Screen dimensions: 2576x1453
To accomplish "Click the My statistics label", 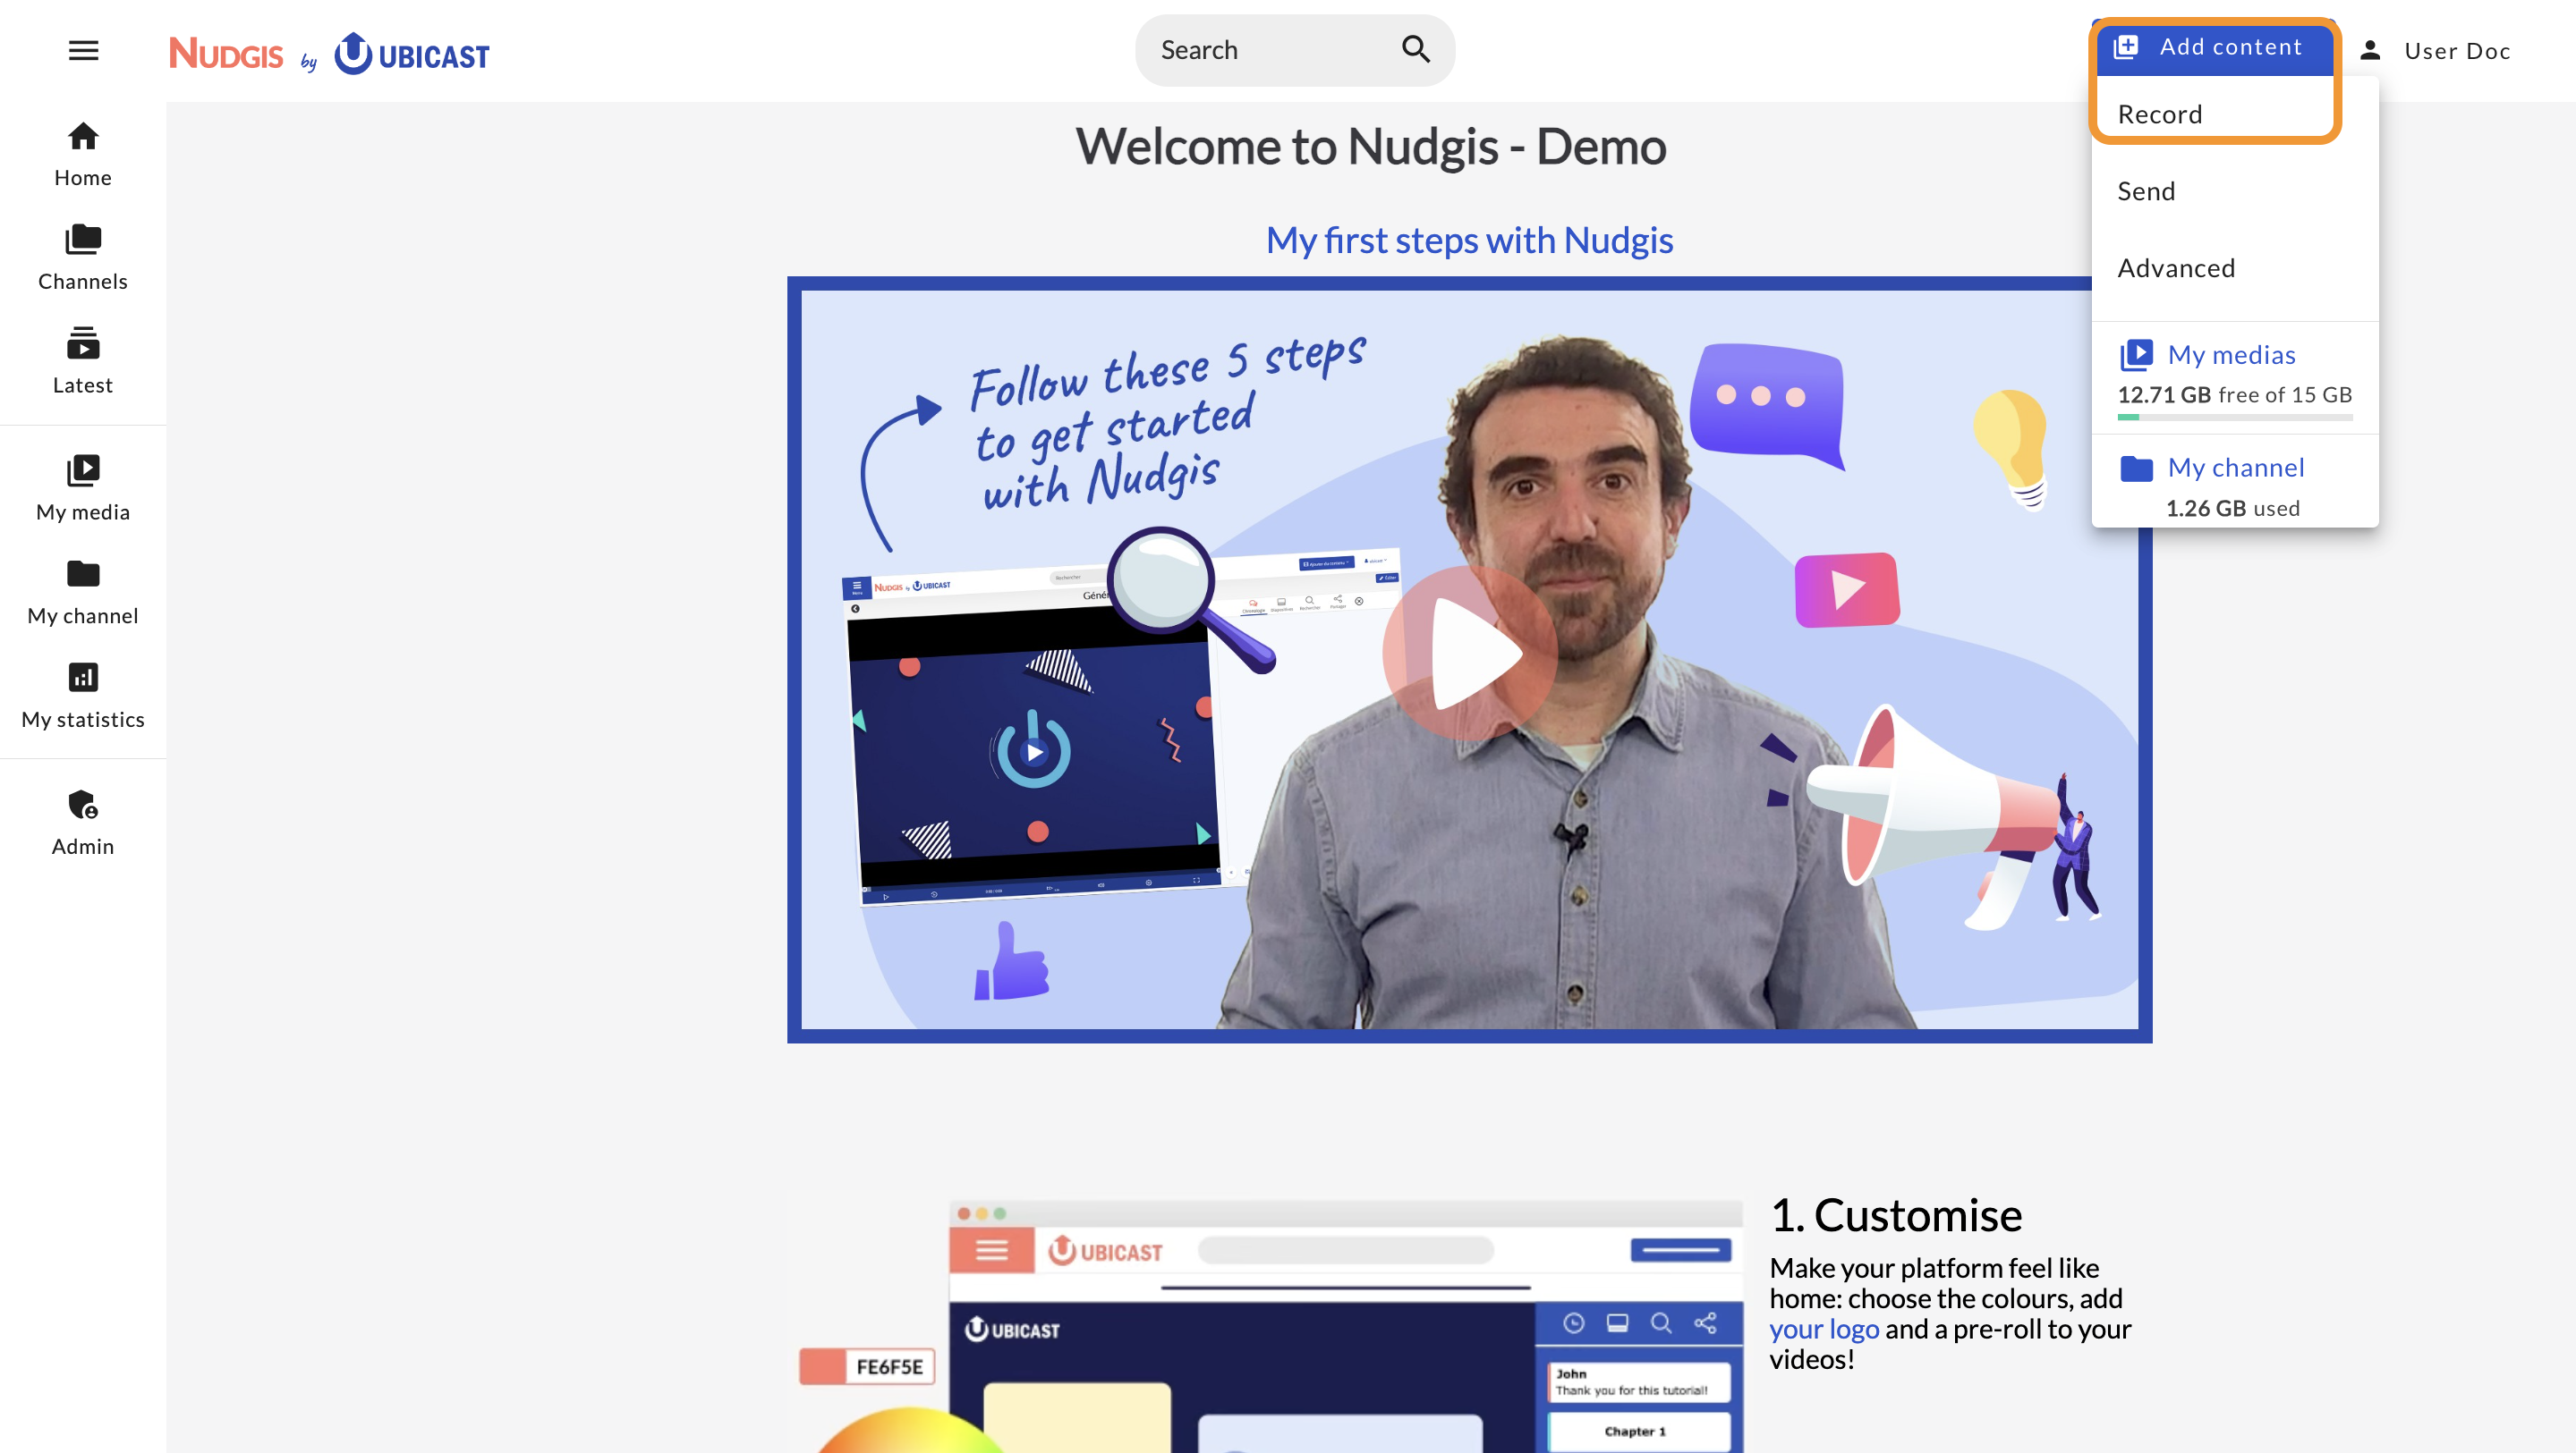I will pyautogui.click(x=83, y=720).
